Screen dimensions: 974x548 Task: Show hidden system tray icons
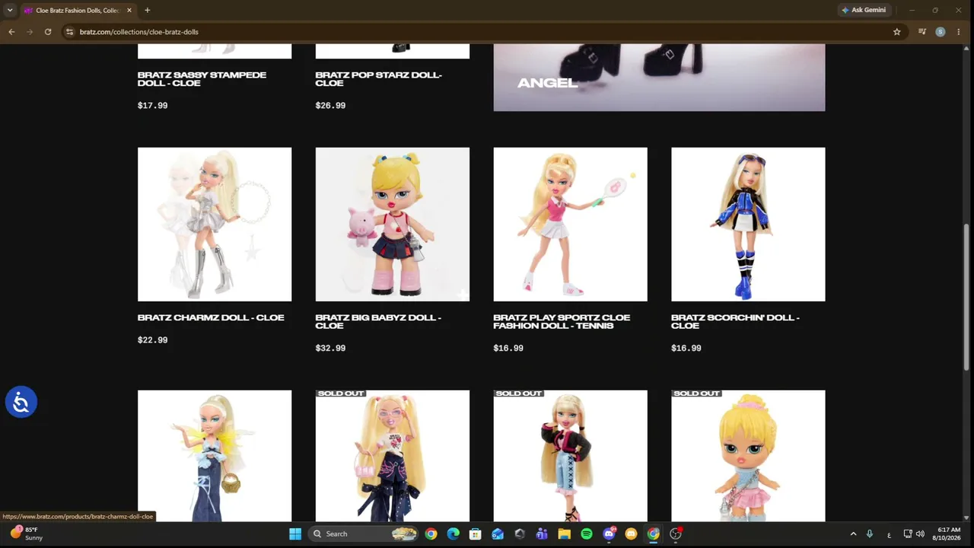tap(853, 534)
